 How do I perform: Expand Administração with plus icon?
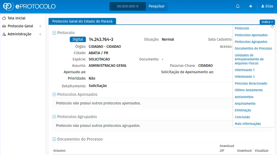[40, 34]
